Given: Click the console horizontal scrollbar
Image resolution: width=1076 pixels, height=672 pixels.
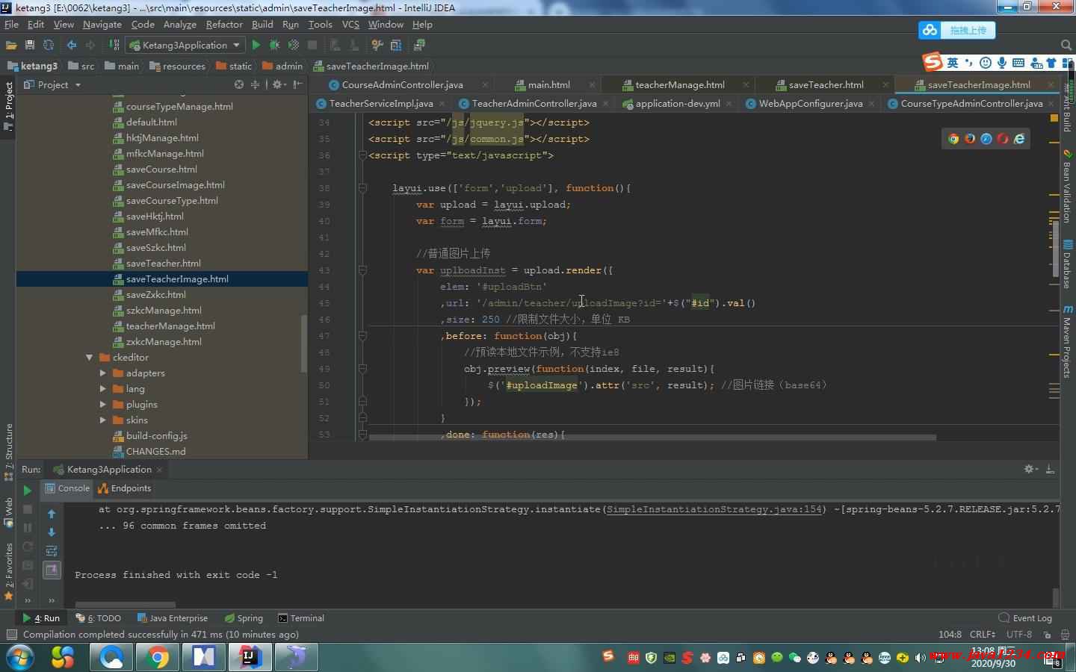Looking at the screenshot, I should [125, 605].
